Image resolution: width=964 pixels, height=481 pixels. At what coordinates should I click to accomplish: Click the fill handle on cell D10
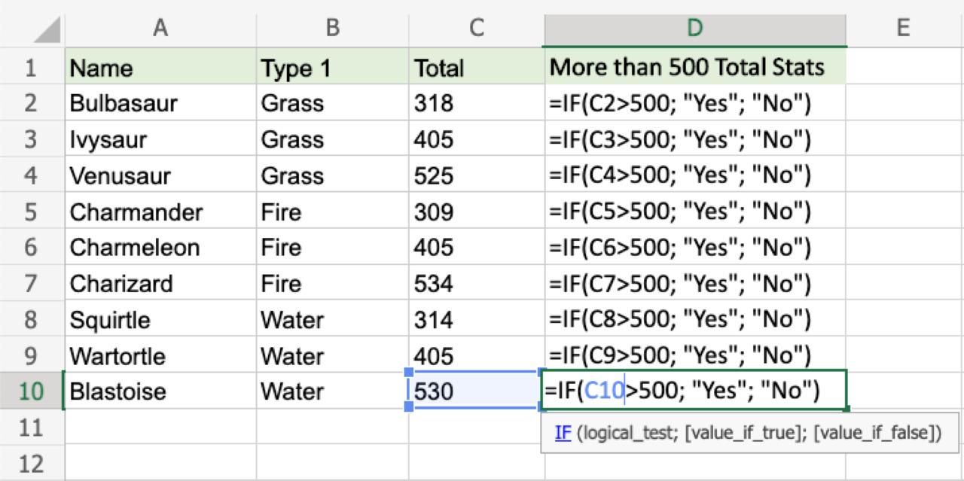pos(847,409)
